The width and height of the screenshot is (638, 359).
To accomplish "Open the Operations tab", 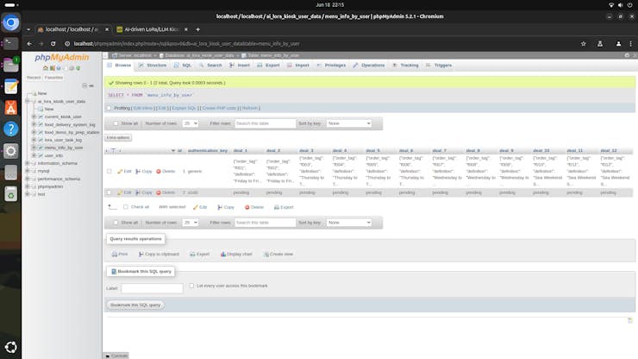I will (x=369, y=66).
